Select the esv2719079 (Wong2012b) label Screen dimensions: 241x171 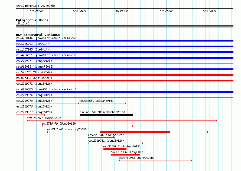coord(59,123)
